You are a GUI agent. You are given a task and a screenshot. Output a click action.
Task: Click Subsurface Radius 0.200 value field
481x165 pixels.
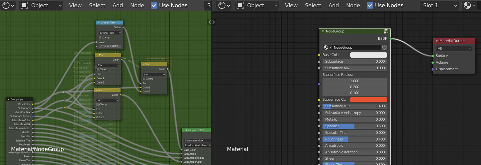[355, 87]
